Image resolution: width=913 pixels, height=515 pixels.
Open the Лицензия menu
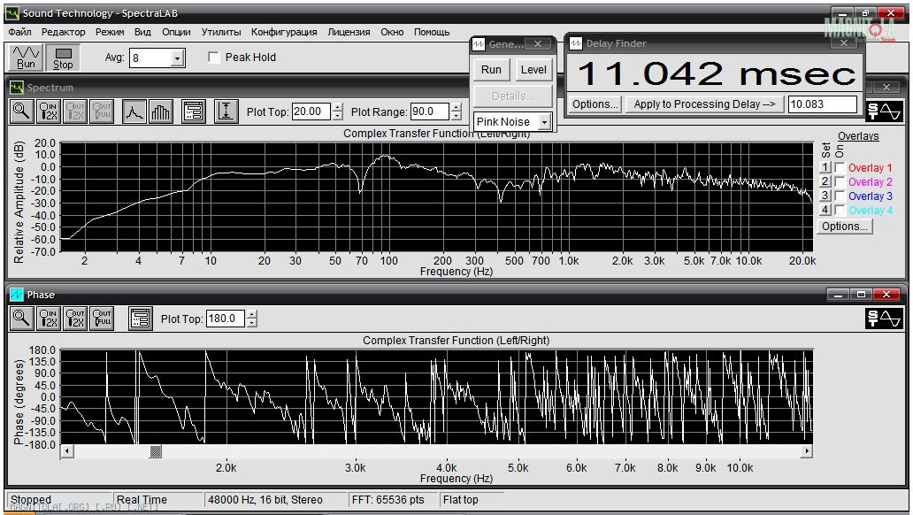(x=349, y=32)
